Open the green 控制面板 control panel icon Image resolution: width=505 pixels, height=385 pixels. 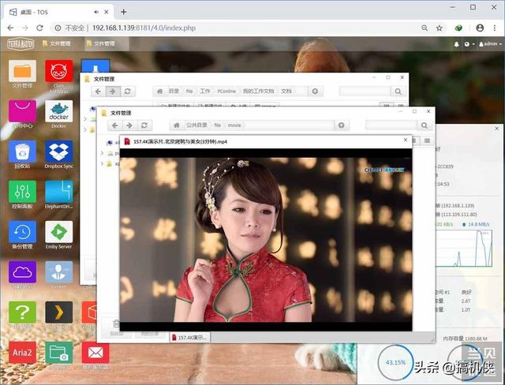[x=22, y=192]
